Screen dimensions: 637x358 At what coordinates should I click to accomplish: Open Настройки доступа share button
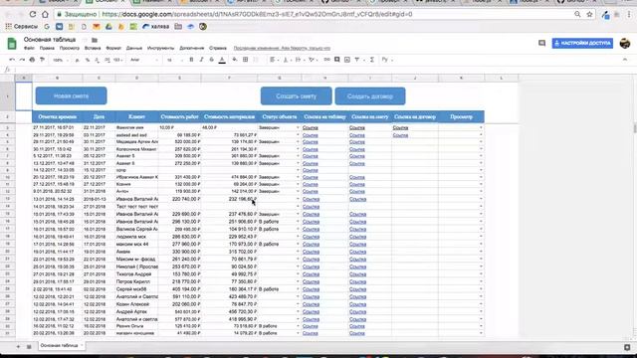582,43
